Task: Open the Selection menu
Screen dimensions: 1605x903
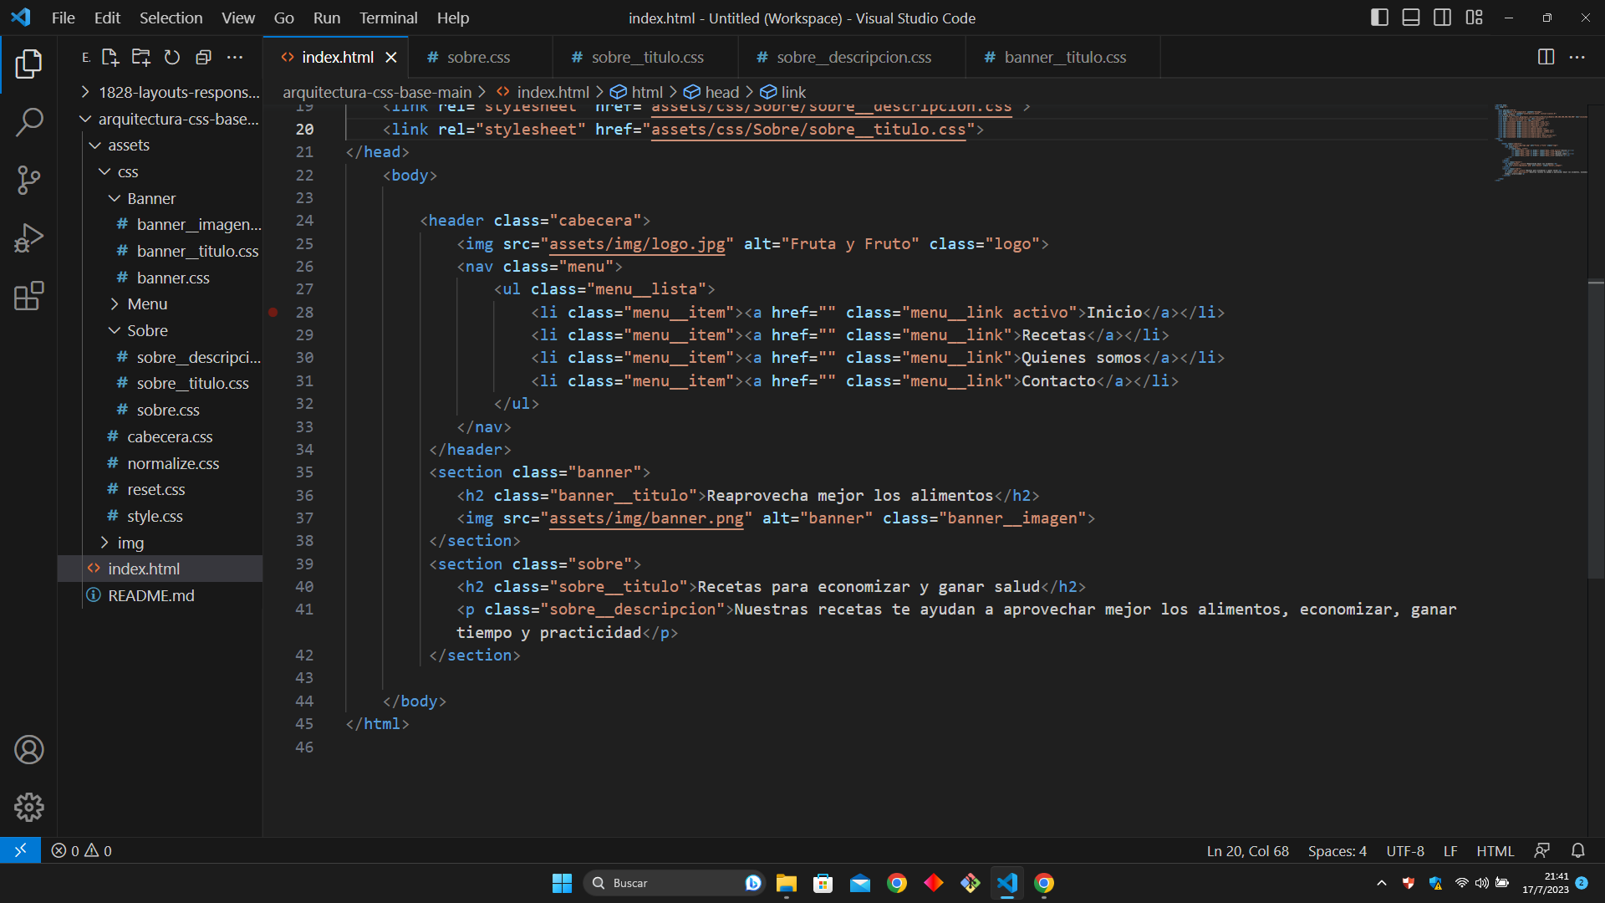Action: [x=171, y=18]
